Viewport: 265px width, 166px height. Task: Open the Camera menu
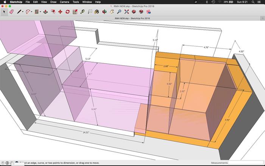[64, 2]
